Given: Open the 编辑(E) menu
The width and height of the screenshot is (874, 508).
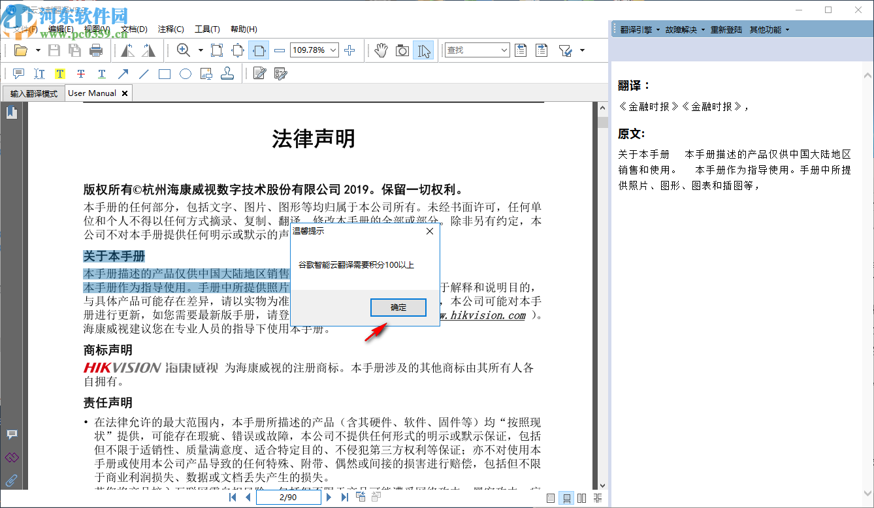Looking at the screenshot, I should point(61,29).
